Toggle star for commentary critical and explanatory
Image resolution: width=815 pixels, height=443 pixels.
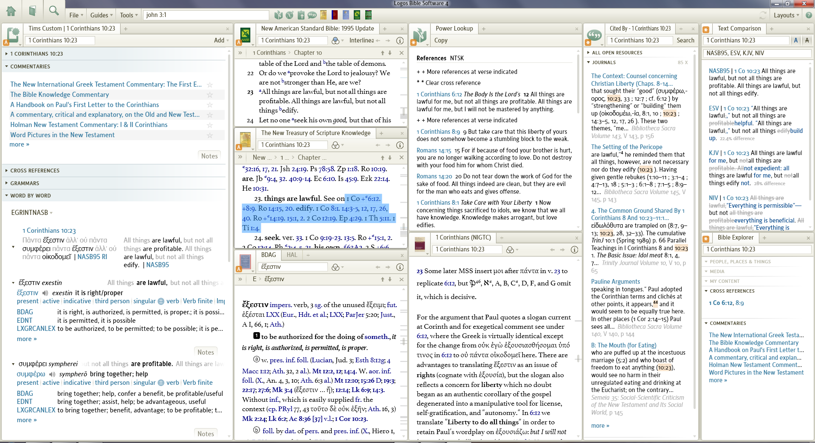tap(210, 115)
